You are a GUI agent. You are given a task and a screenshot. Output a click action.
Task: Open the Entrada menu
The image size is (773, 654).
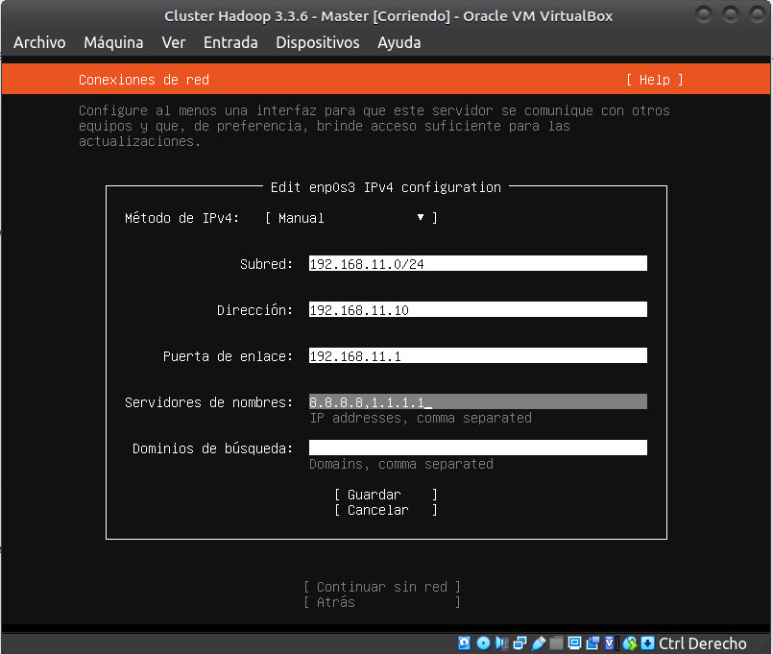(230, 42)
